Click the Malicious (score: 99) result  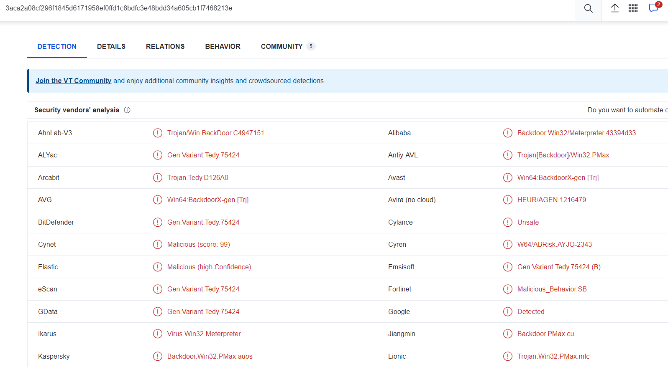(199, 244)
